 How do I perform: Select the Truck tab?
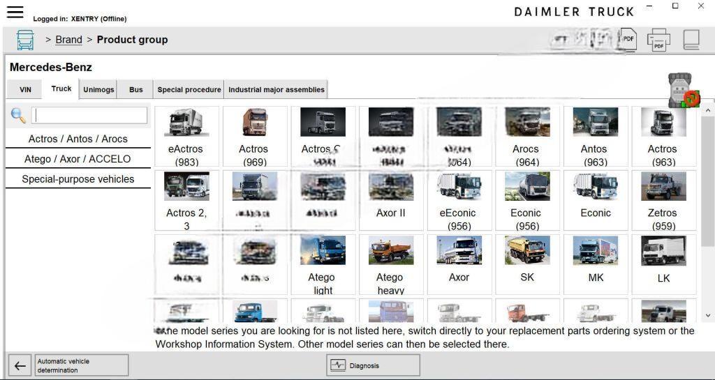point(61,89)
